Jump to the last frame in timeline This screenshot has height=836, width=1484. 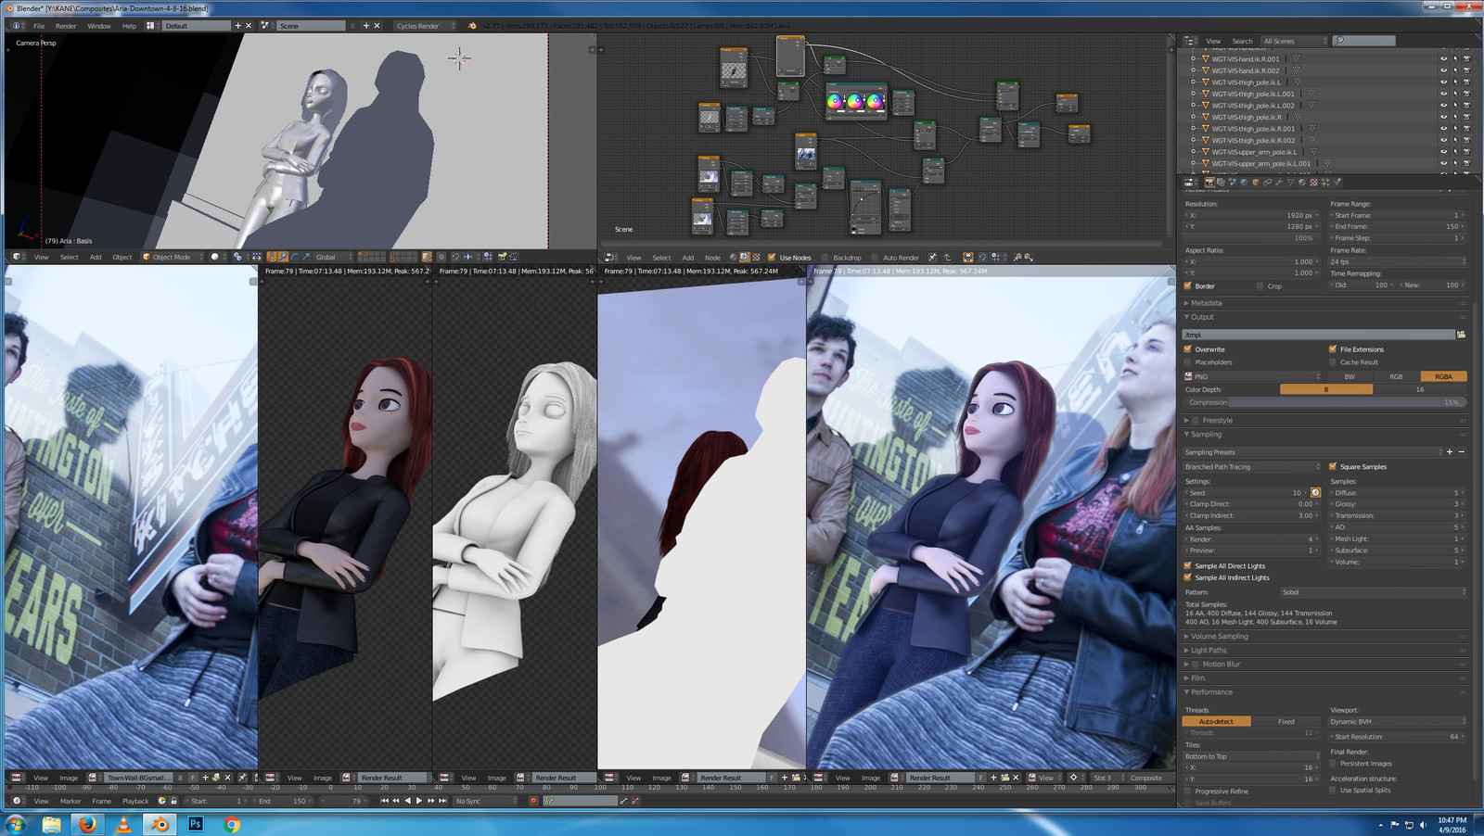(x=443, y=801)
